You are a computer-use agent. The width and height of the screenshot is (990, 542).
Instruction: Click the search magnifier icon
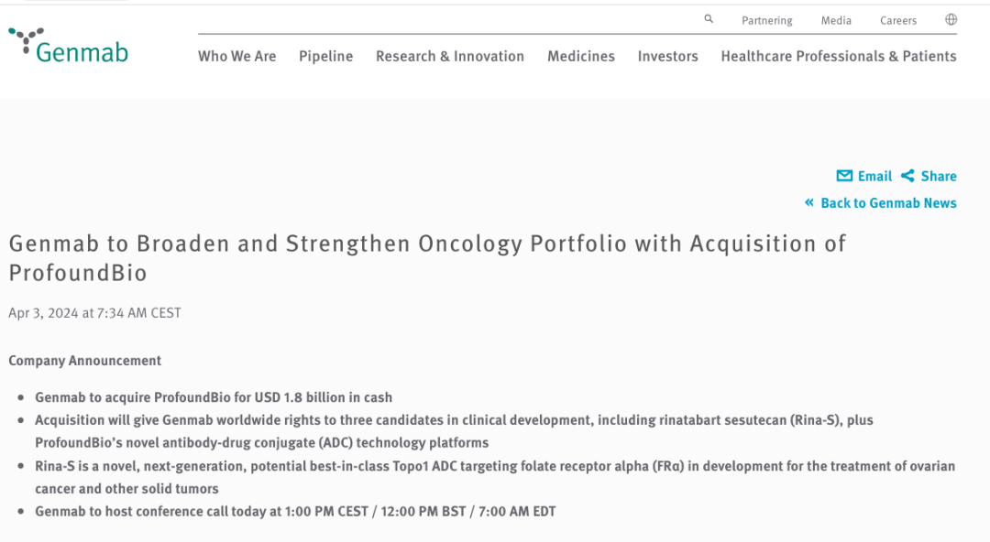[709, 19]
